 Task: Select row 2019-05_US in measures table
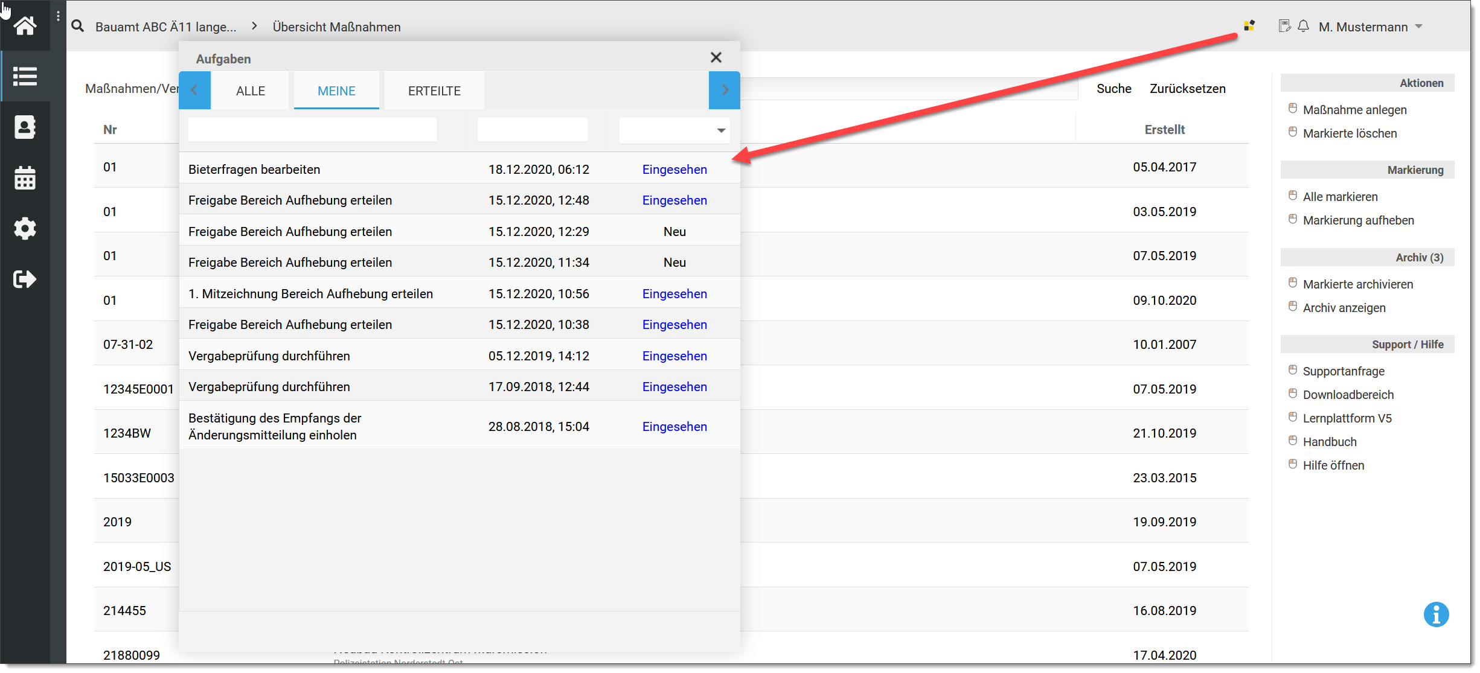[x=137, y=567]
